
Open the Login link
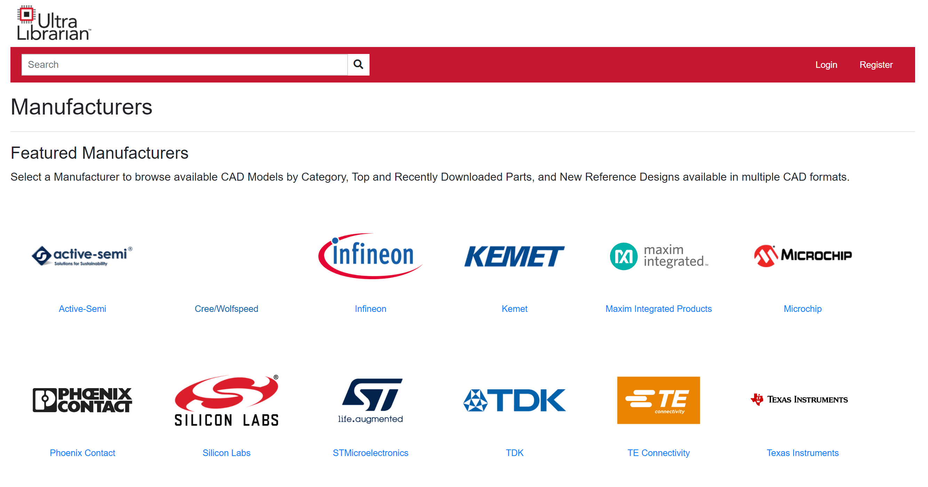click(x=826, y=64)
